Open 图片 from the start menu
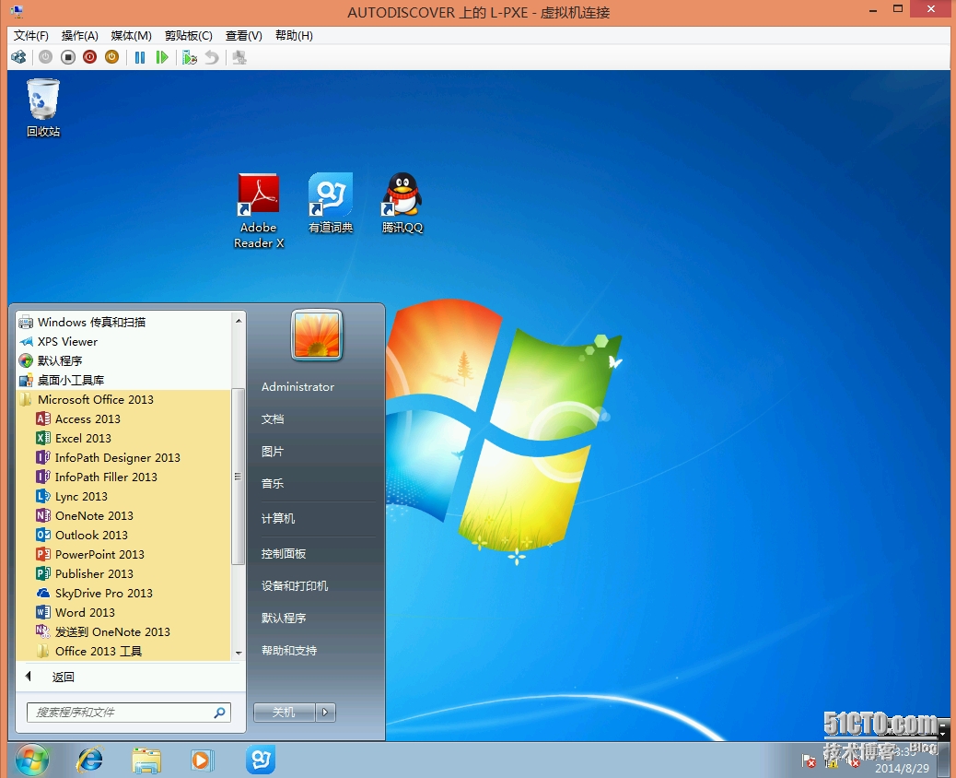 (273, 452)
